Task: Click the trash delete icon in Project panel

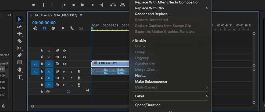Action: [4, 106]
